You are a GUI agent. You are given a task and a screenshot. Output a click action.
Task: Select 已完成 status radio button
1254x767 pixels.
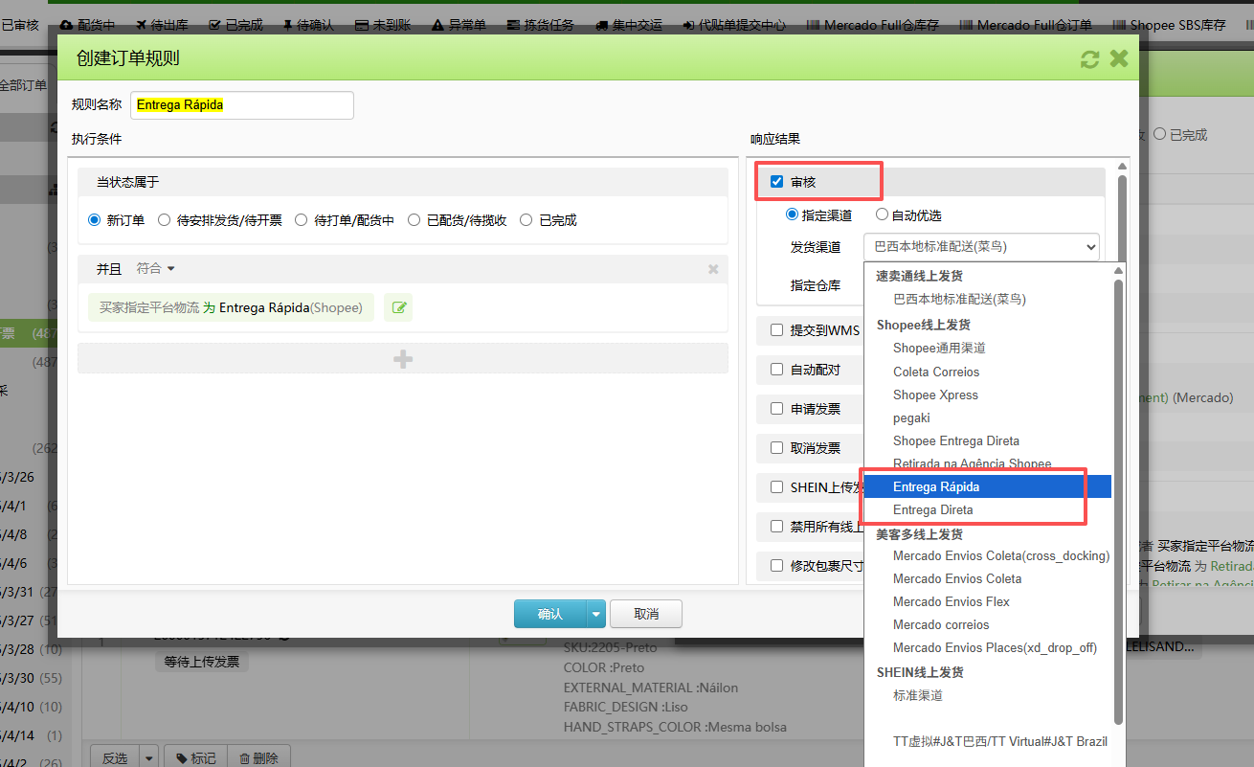526,220
